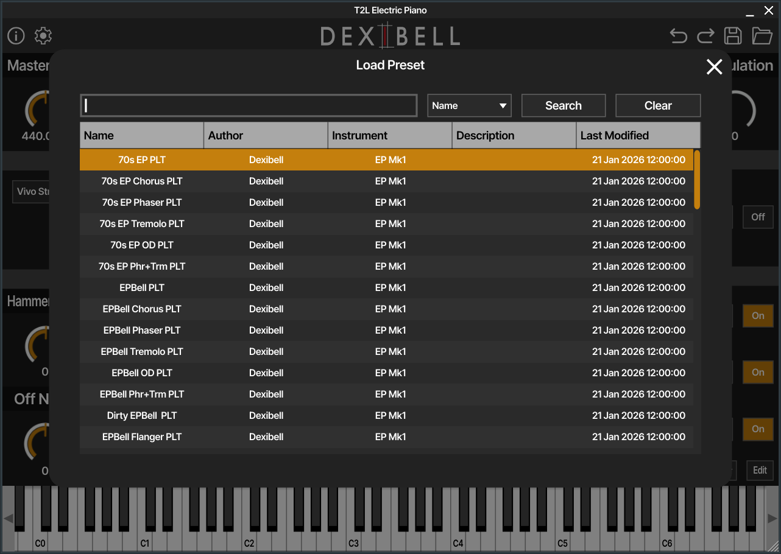781x554 pixels.
Task: Select the Dirty EPBell PLT preset
Action: point(142,416)
